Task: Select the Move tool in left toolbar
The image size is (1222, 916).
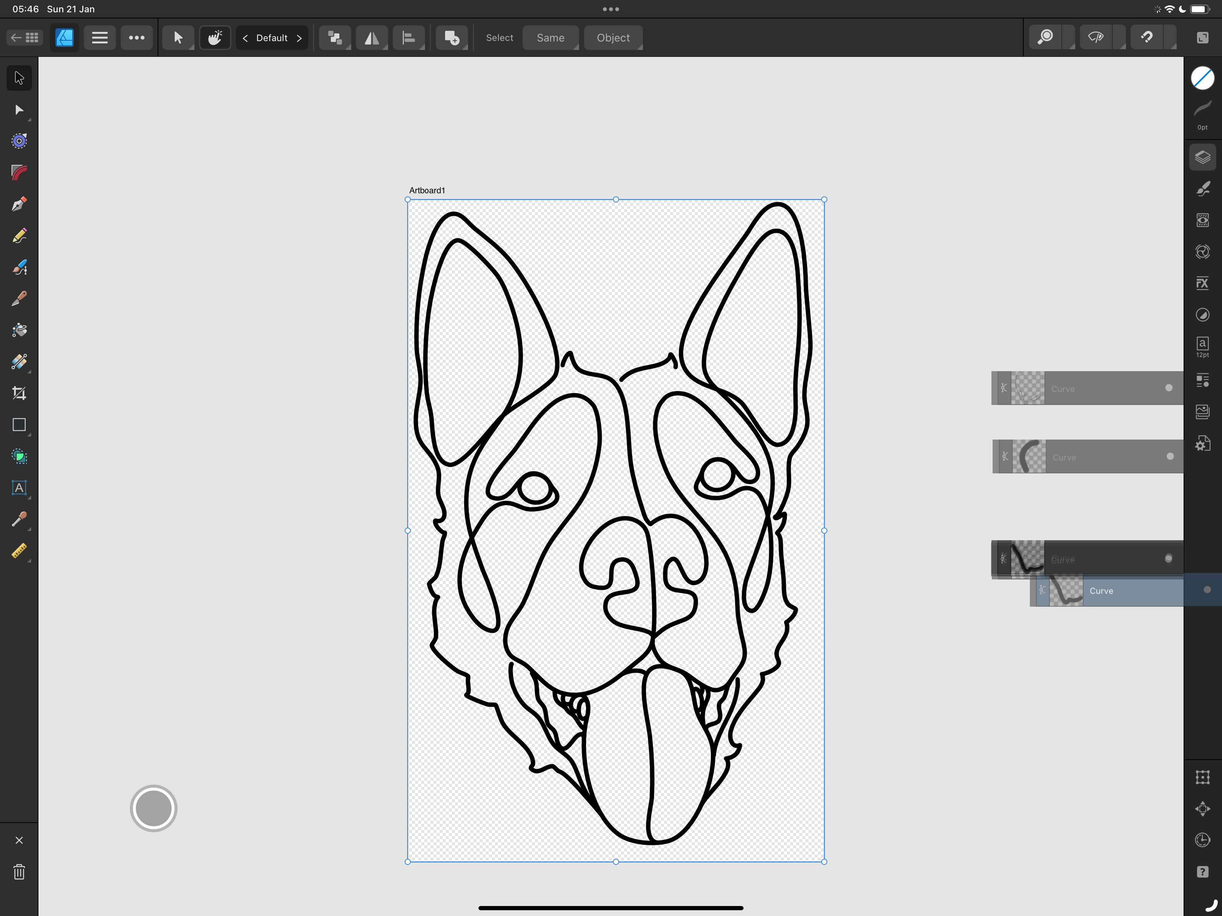Action: pyautogui.click(x=19, y=78)
